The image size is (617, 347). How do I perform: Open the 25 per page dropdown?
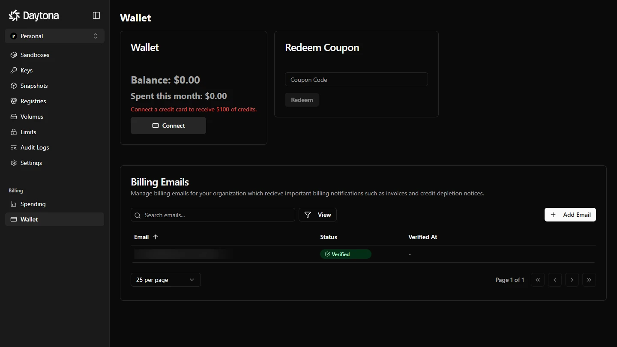click(165, 280)
